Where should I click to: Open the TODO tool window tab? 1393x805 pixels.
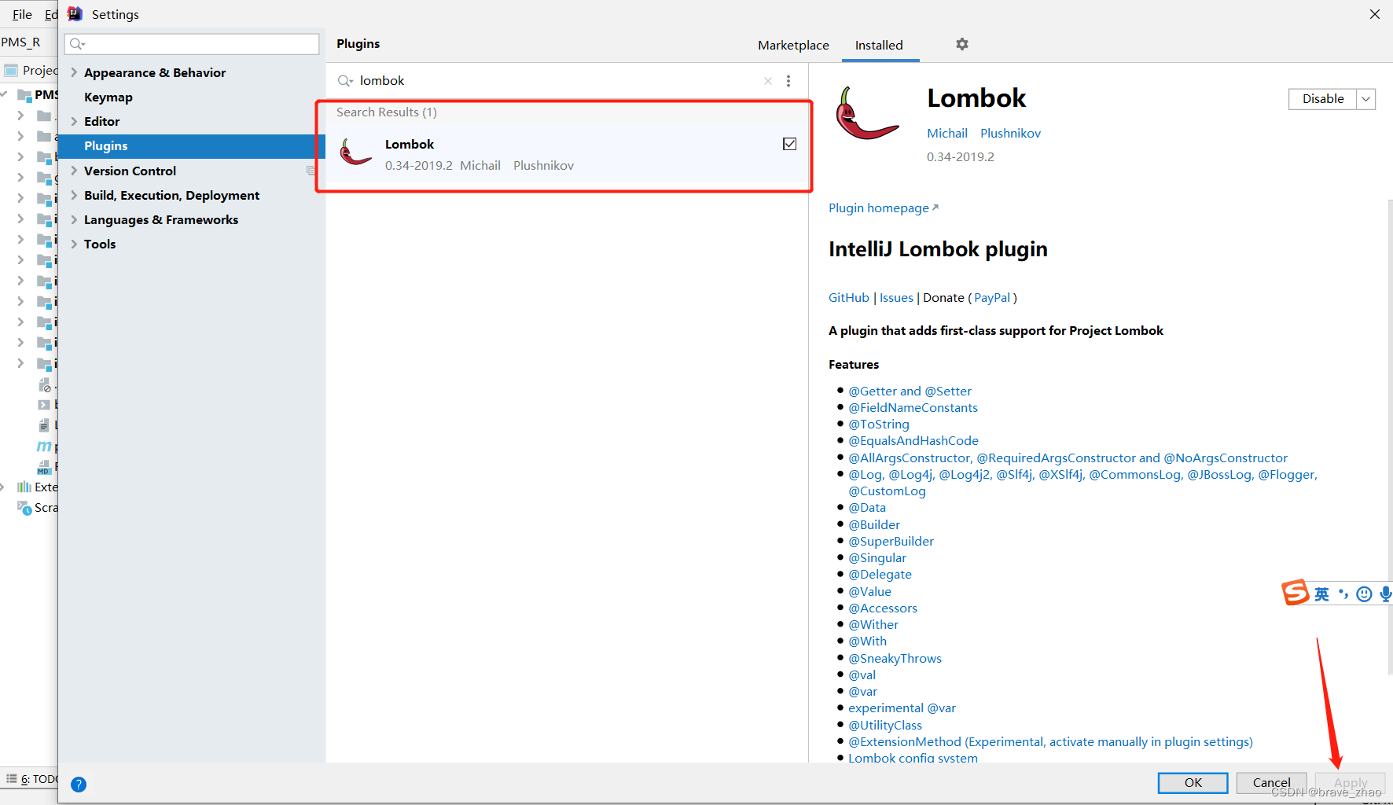pyautogui.click(x=34, y=779)
